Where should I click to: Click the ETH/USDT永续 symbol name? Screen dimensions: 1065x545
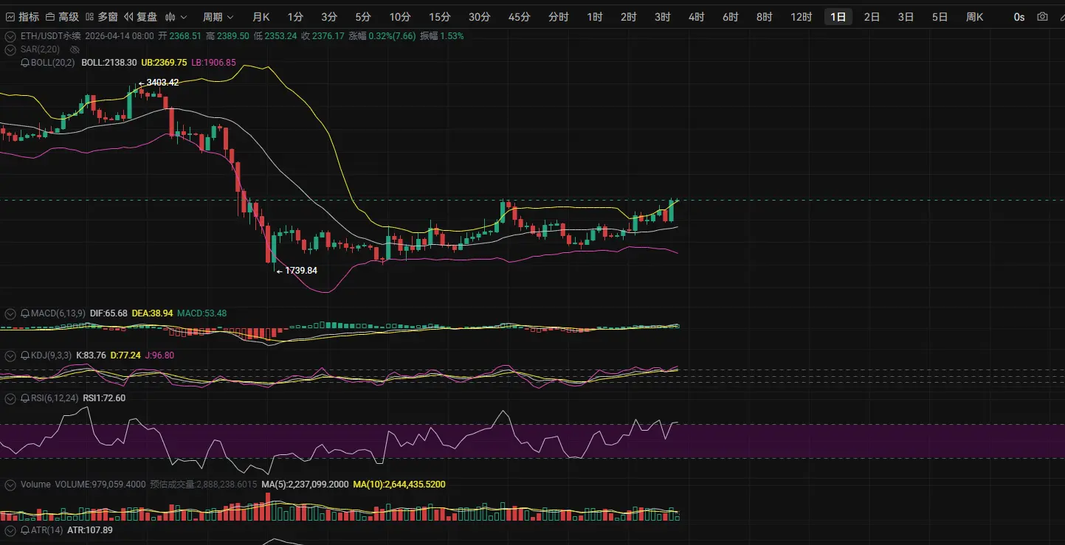pos(51,35)
